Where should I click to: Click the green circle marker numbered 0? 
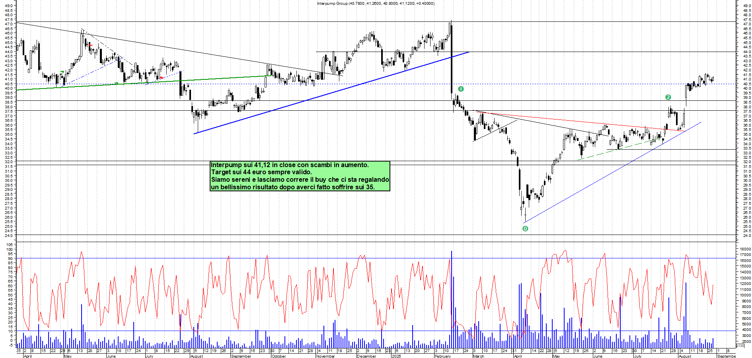525,229
